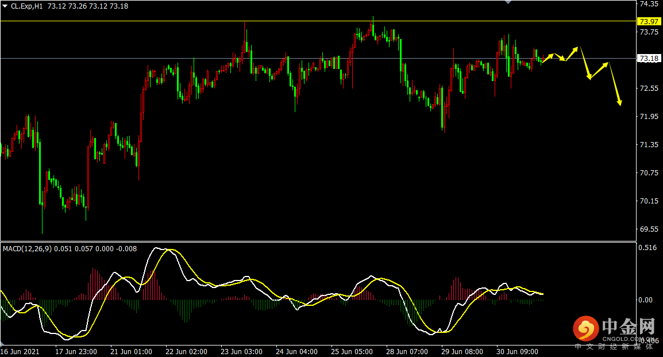Click the 0.516 MACD scale value

(647, 247)
